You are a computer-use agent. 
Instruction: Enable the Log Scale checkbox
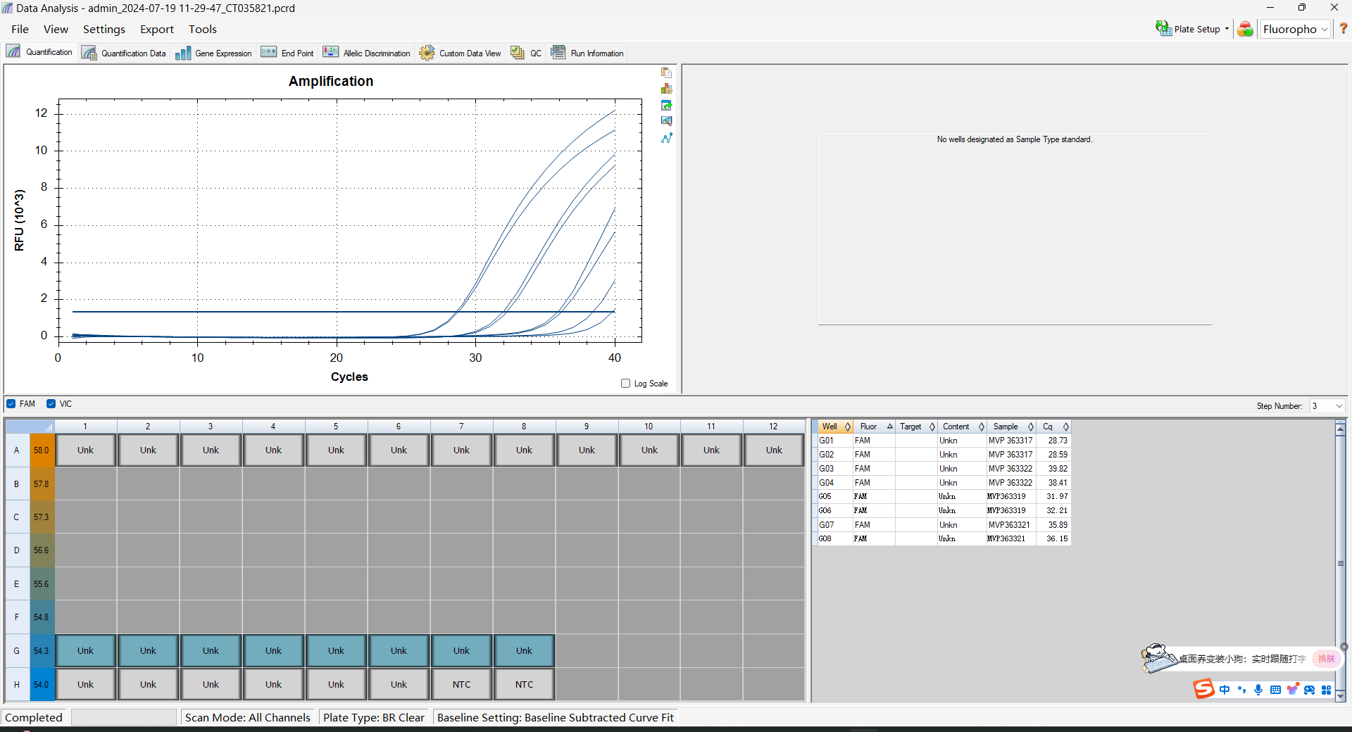(625, 384)
